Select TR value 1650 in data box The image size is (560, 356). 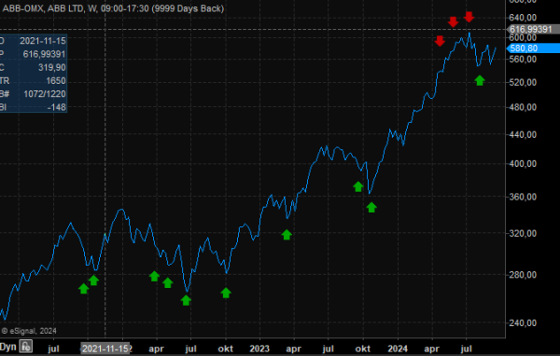tap(56, 81)
